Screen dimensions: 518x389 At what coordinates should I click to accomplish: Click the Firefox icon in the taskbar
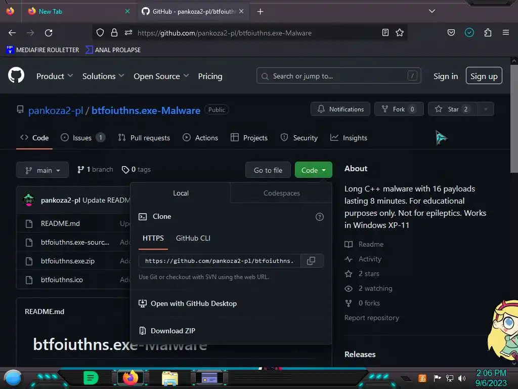pos(131,377)
